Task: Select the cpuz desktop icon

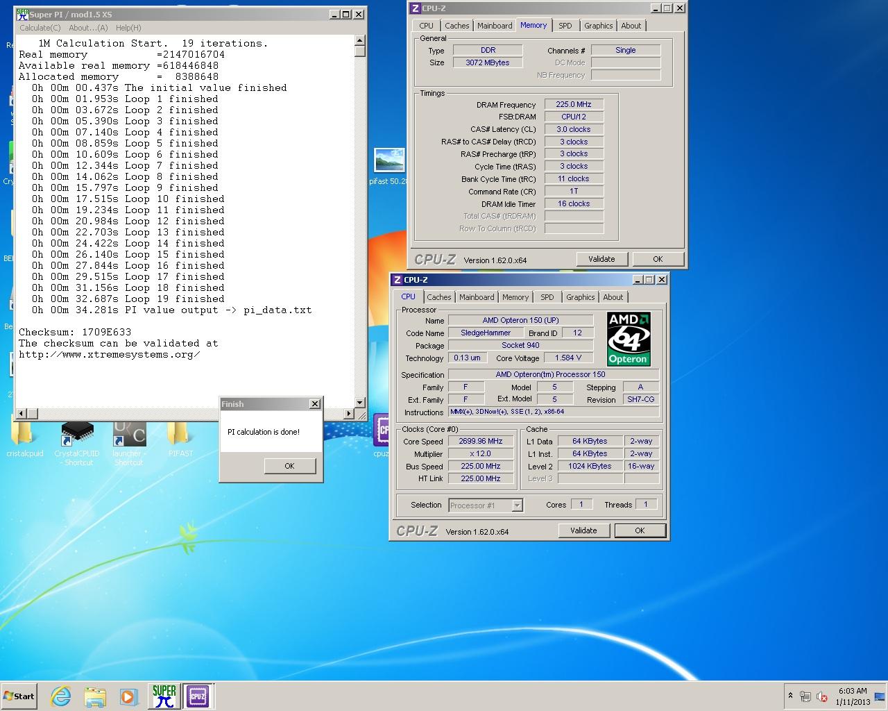Action: [x=381, y=436]
